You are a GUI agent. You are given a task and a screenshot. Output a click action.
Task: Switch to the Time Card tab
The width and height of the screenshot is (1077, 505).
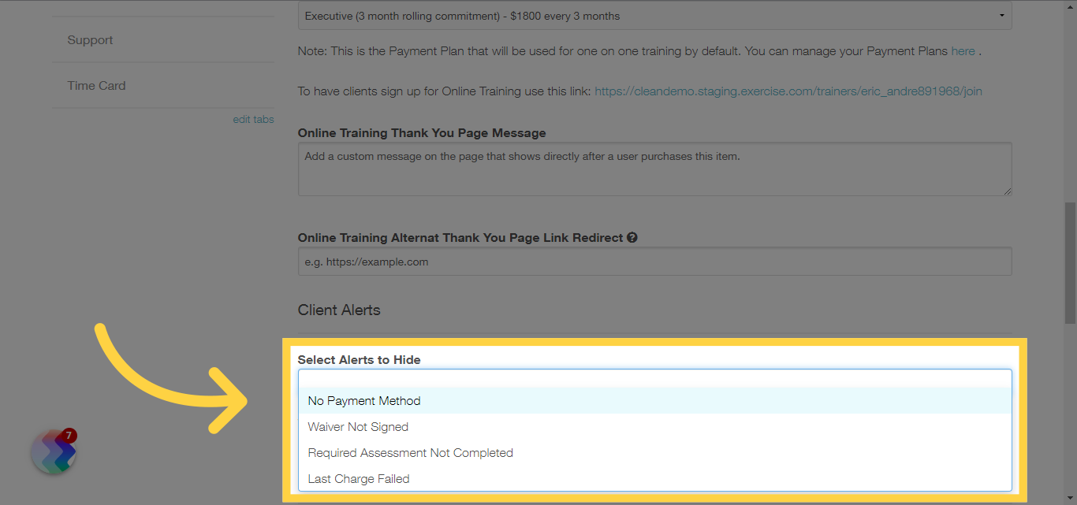click(96, 85)
